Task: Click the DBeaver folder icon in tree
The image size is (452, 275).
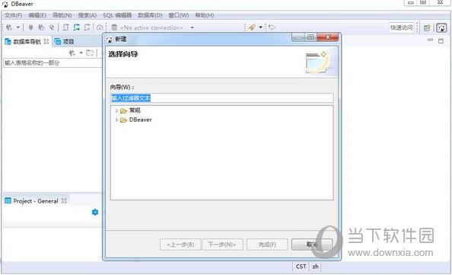Action: (x=123, y=120)
